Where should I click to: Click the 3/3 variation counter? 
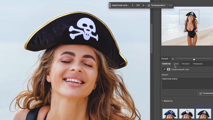[x=138, y=5]
